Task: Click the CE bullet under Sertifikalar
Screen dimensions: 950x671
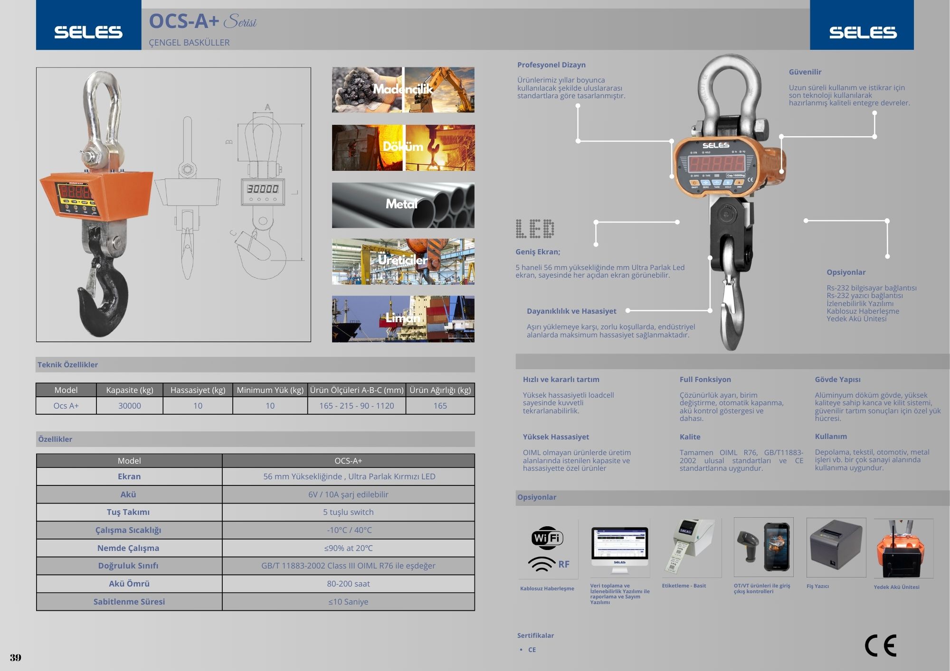Action: 532,650
